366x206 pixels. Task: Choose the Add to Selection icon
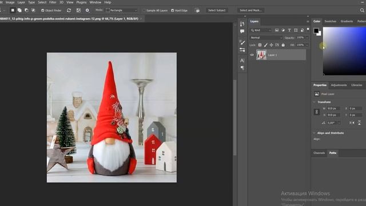(x=19, y=10)
